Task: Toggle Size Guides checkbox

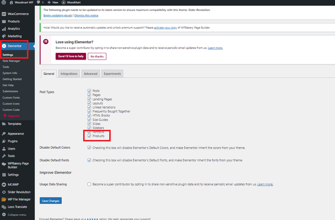Action: [x=90, y=120]
